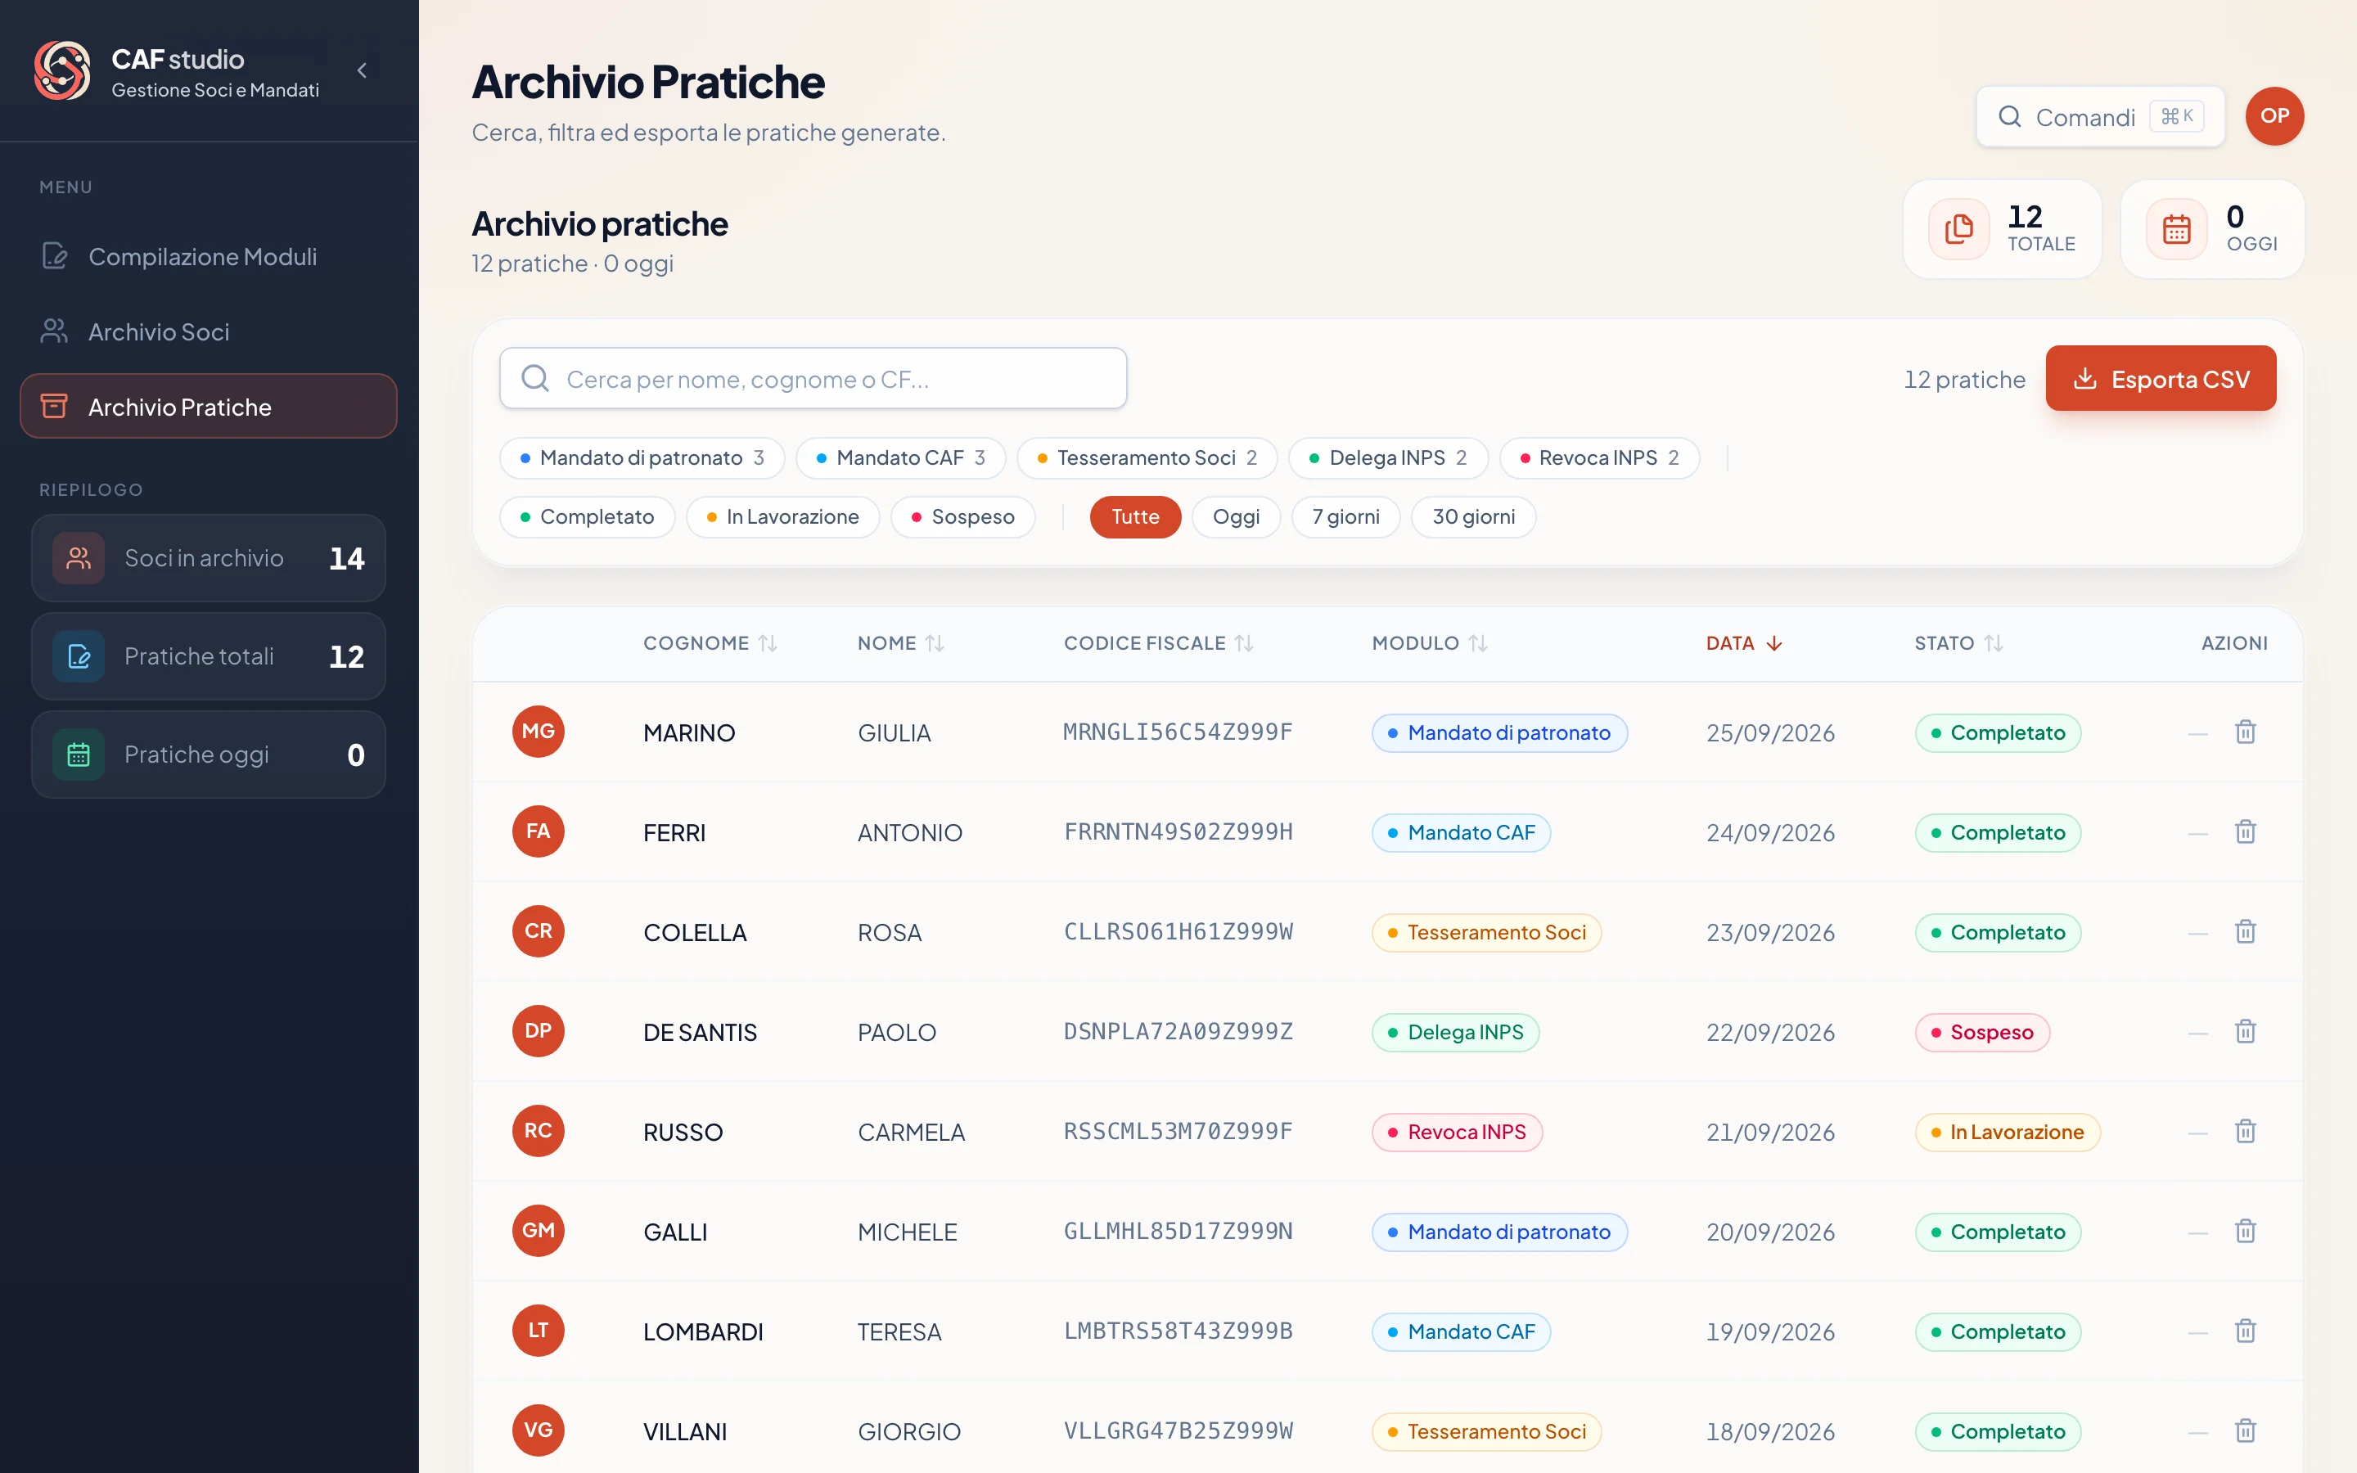Sort table by Modulo column
This screenshot has width=2357, height=1473.
tap(1430, 643)
